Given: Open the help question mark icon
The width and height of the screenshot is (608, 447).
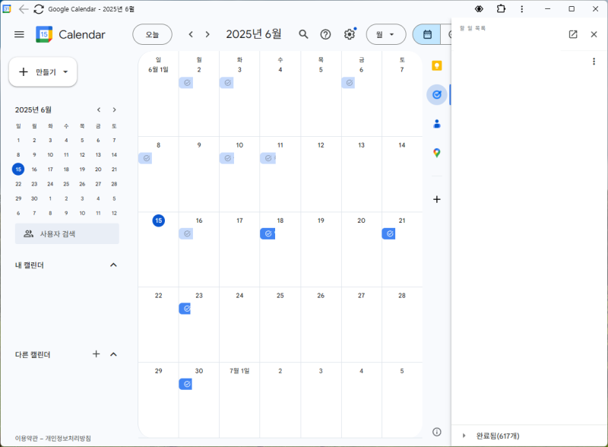Looking at the screenshot, I should [x=326, y=34].
